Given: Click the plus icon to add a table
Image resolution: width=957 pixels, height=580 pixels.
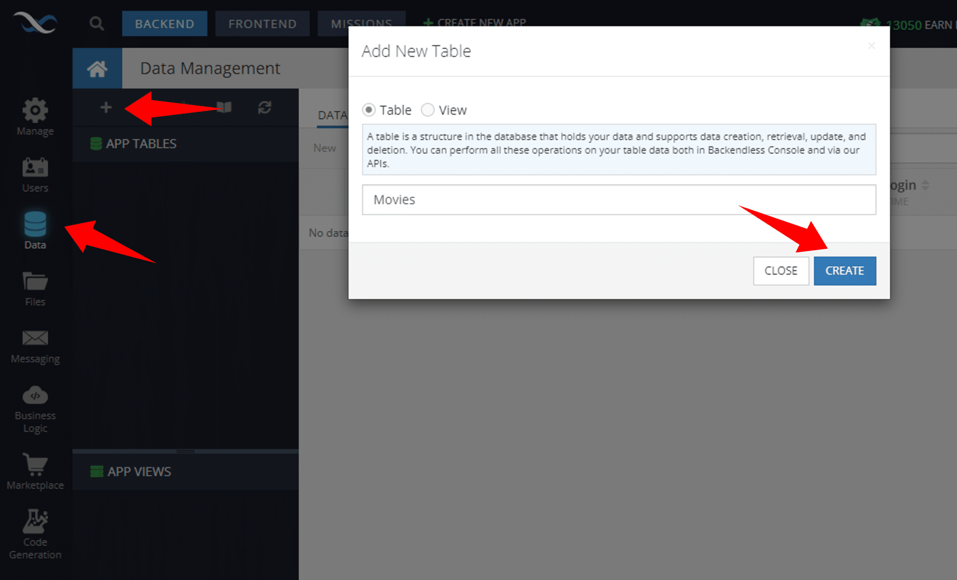Looking at the screenshot, I should (x=106, y=108).
